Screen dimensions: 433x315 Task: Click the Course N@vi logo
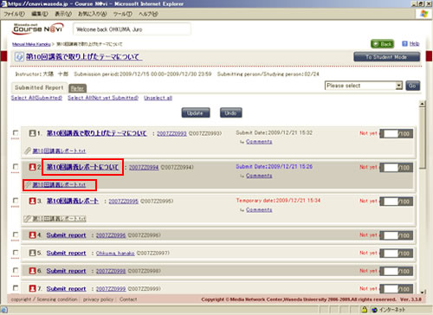[x=38, y=29]
